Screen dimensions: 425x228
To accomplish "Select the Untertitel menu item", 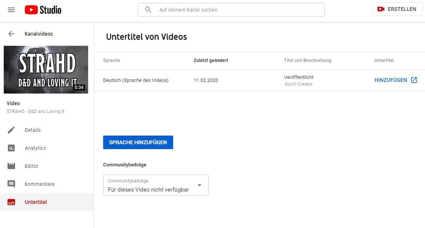I will tap(47, 202).
